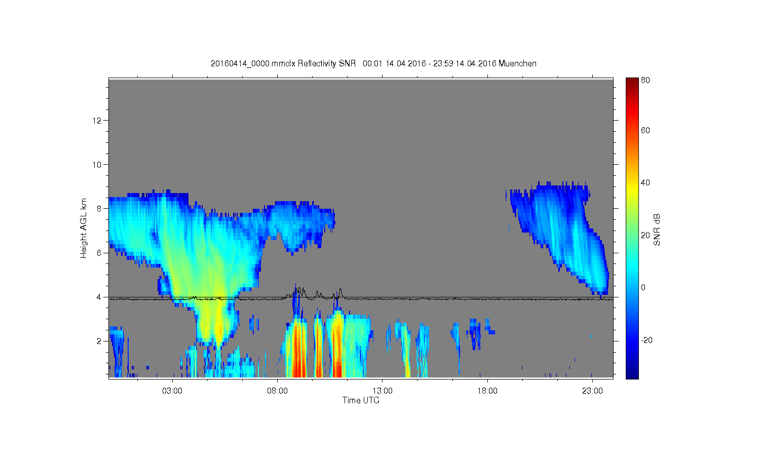Click the colorbar value 40
Screen dimensions: 760x456
(x=645, y=182)
